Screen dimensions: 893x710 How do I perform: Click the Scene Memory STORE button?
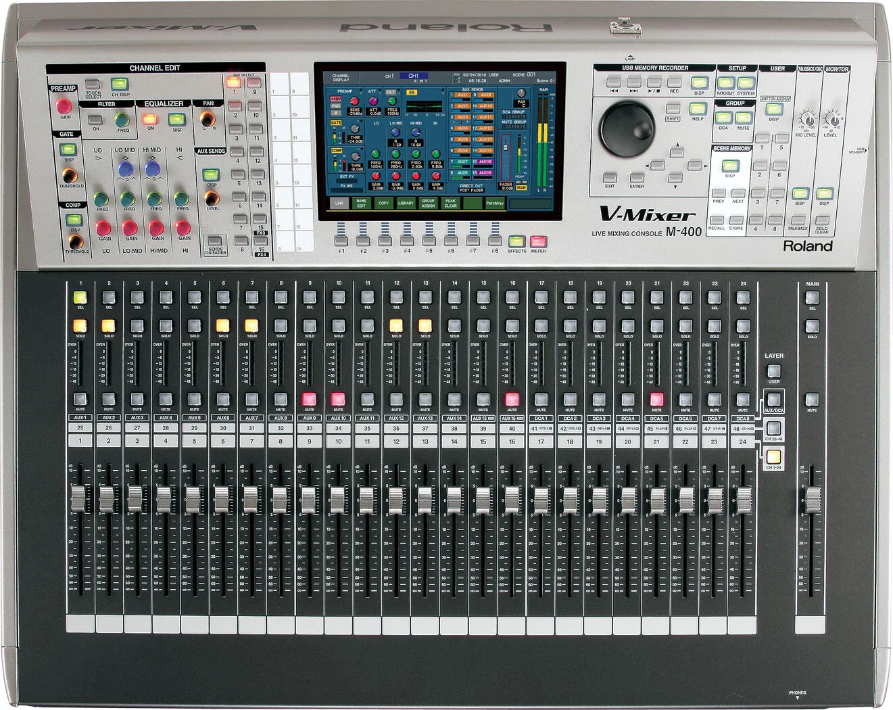[737, 220]
